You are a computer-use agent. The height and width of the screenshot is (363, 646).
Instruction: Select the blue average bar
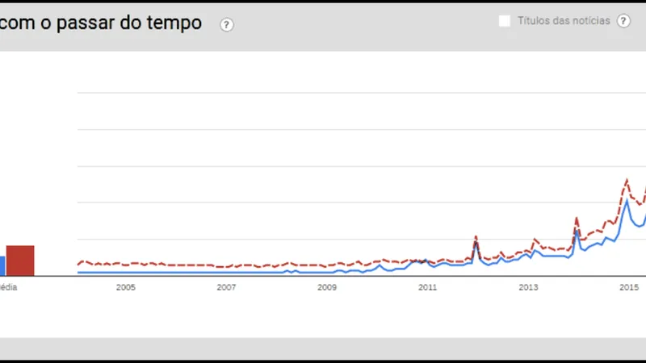tap(2, 265)
